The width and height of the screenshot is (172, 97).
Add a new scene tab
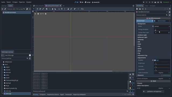64,6
